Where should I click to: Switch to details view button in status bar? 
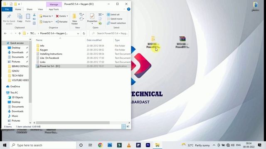point(123,127)
